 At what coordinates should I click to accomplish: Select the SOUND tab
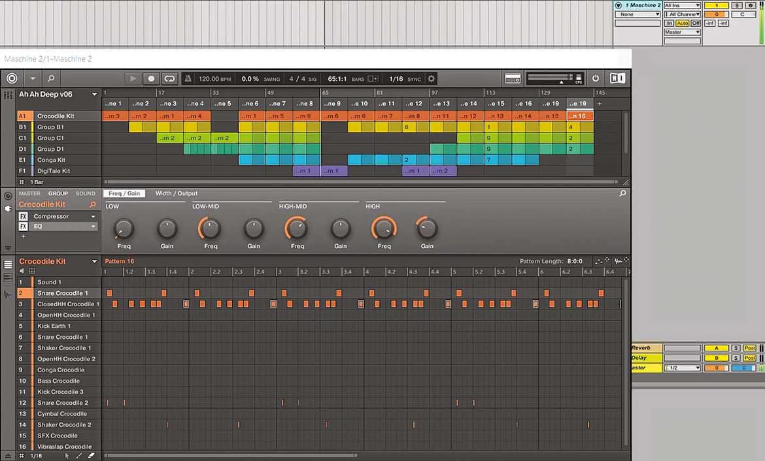click(86, 193)
